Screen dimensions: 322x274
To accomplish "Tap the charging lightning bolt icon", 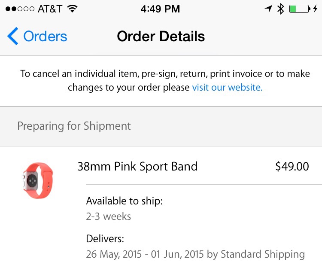I will (x=315, y=9).
